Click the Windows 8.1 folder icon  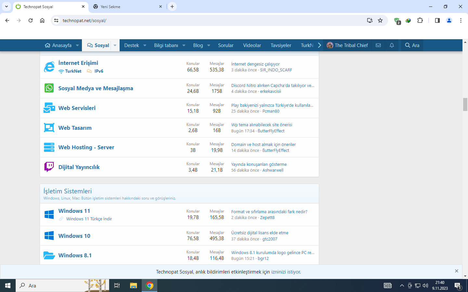point(49,255)
